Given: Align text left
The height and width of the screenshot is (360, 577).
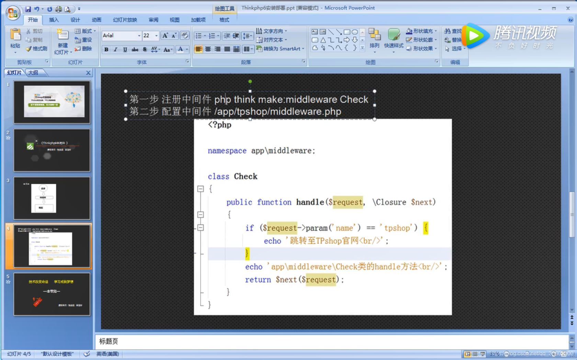Looking at the screenshot, I should pos(199,49).
